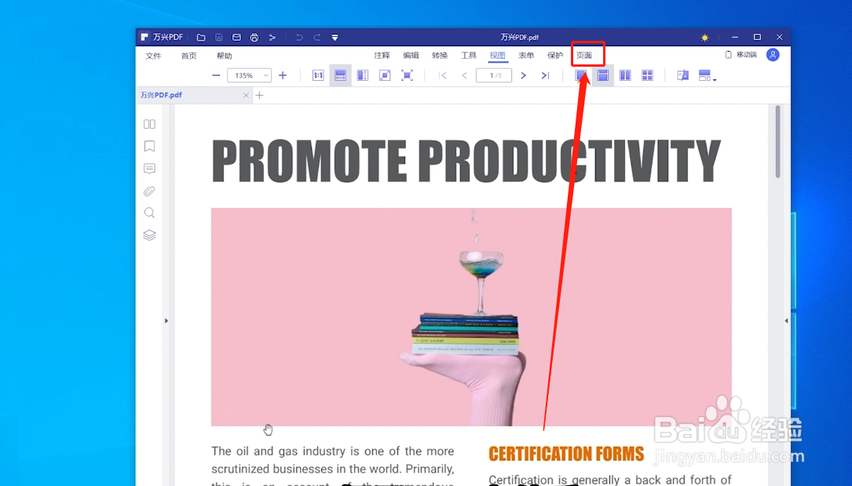Open the bookmarks panel
This screenshot has width=852, height=486.
(149, 146)
